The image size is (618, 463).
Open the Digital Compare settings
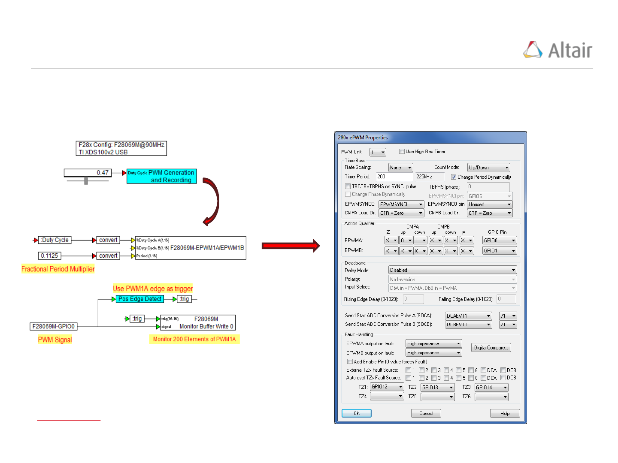(x=491, y=348)
